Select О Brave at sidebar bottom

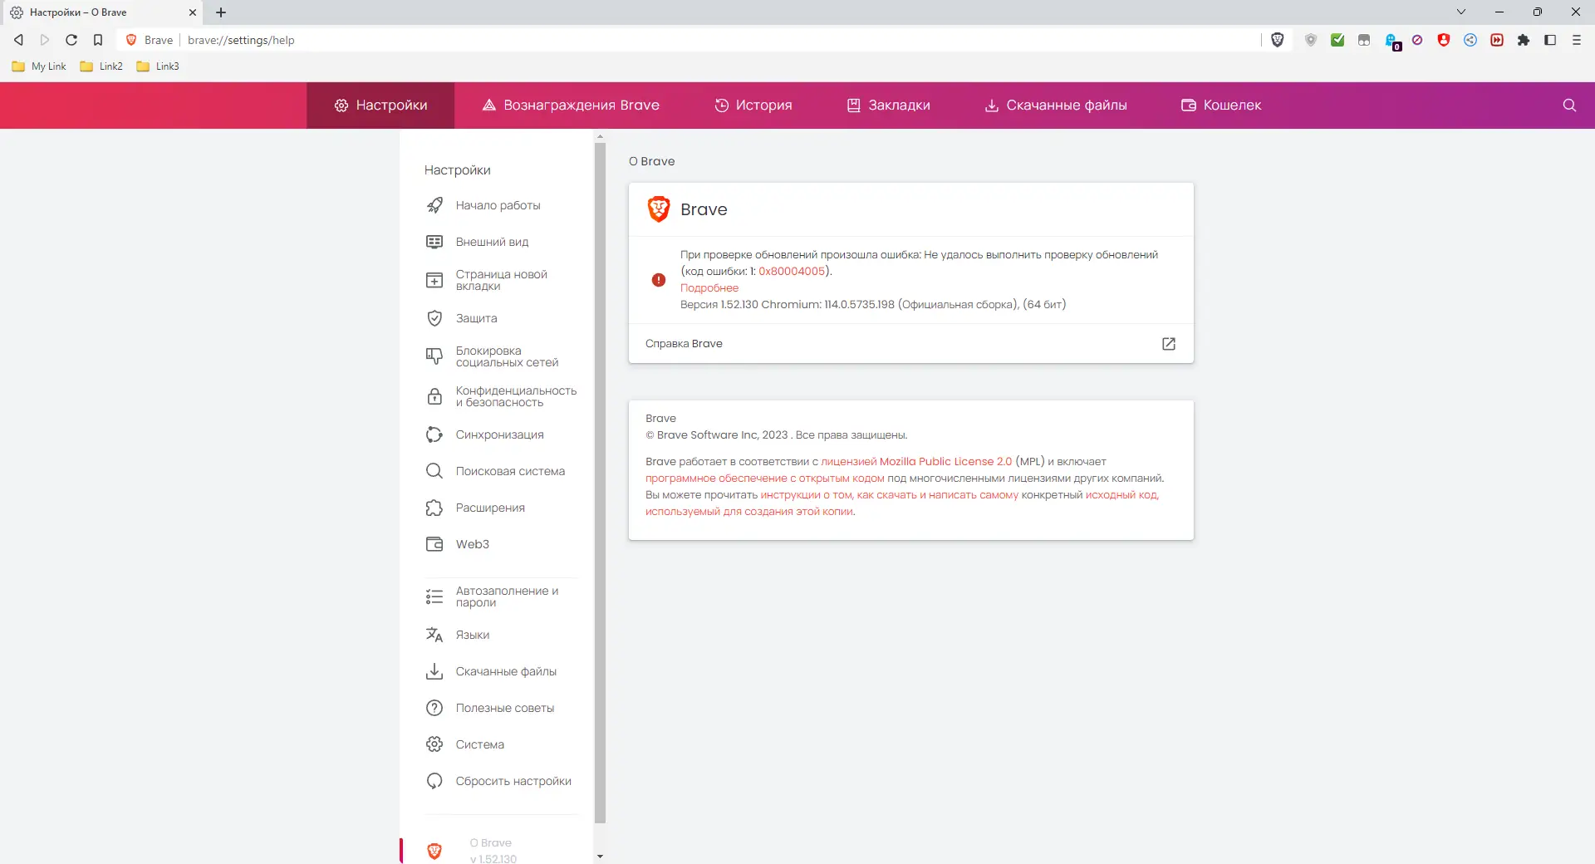tap(493, 850)
